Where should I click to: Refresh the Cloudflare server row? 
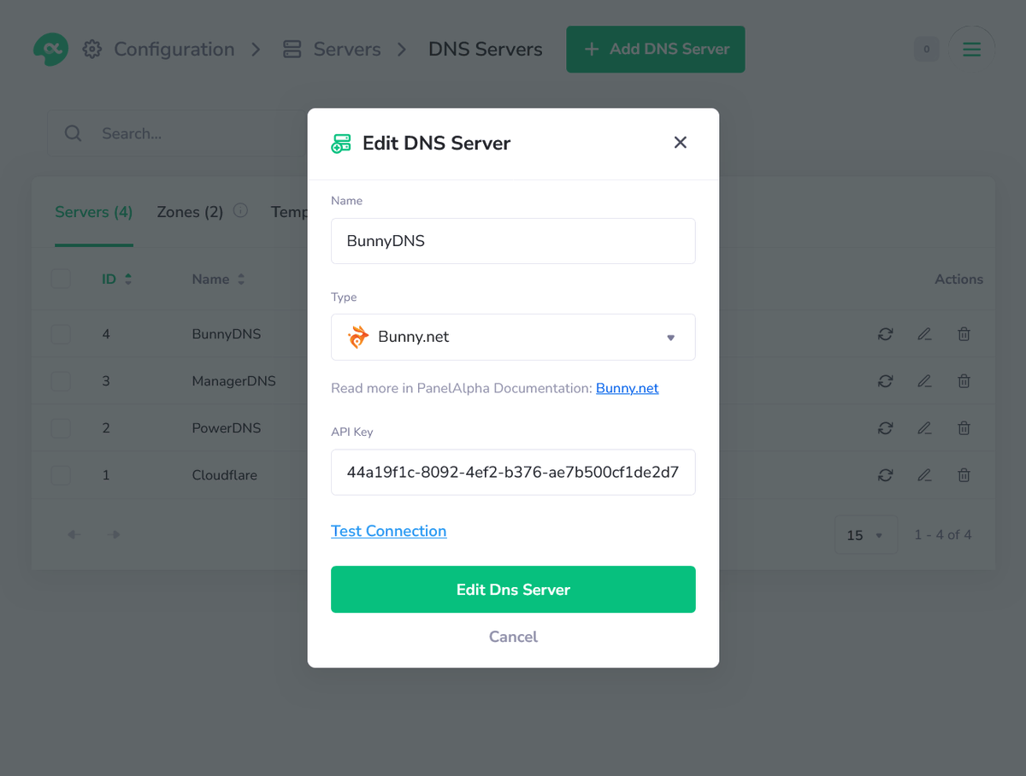(885, 475)
